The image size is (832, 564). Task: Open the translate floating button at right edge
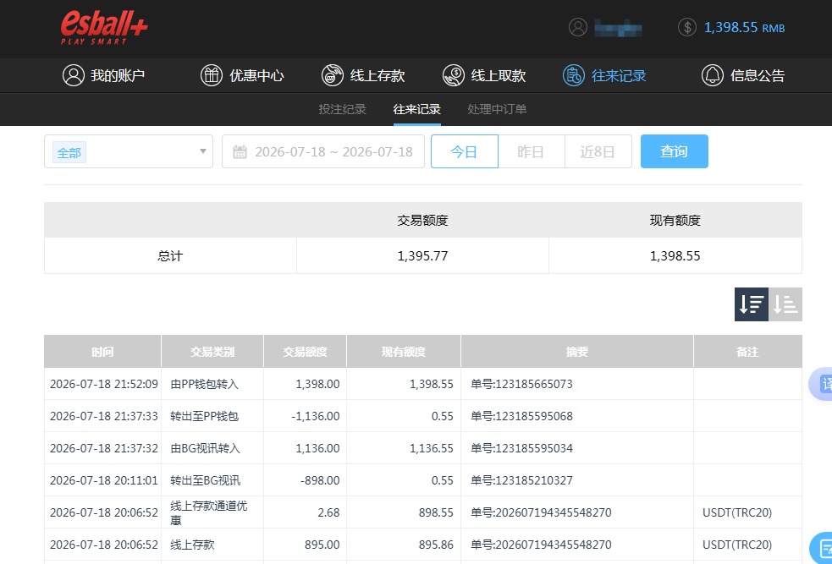[821, 384]
